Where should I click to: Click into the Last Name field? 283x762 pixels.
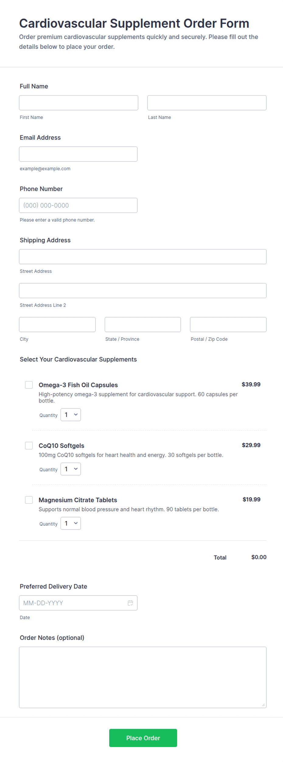tap(207, 103)
